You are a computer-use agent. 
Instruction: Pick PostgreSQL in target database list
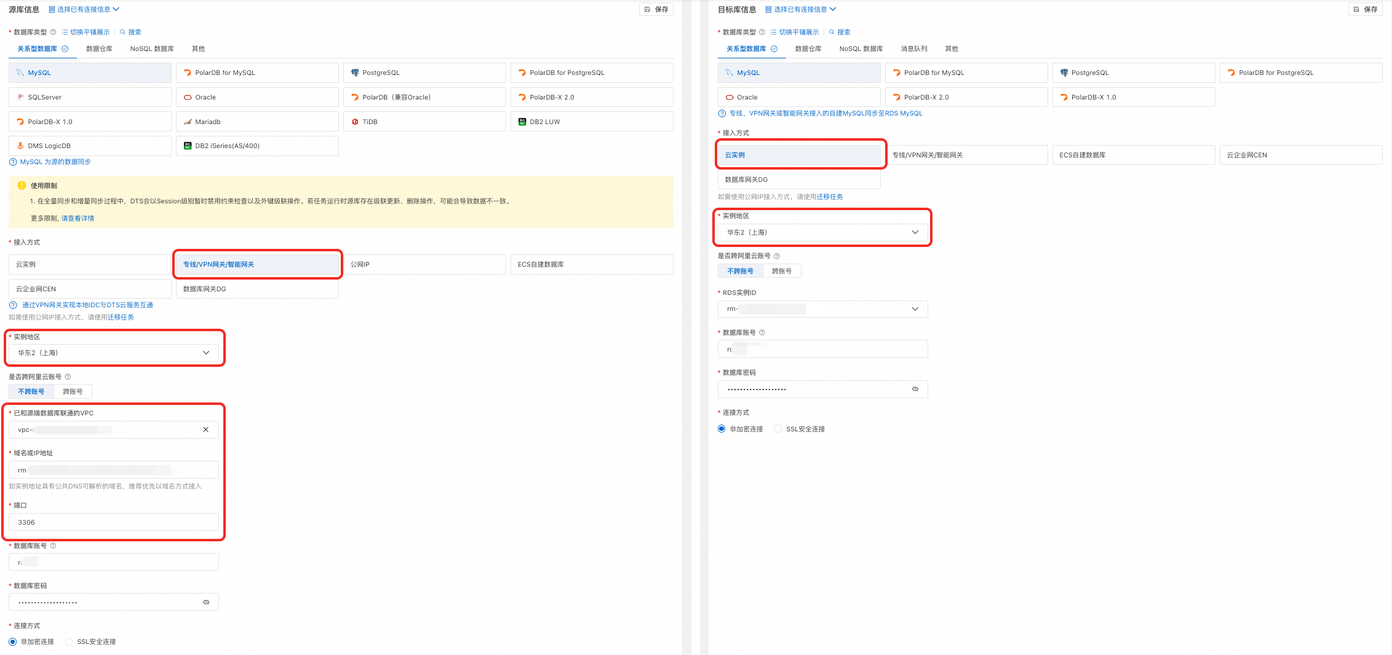click(1134, 73)
